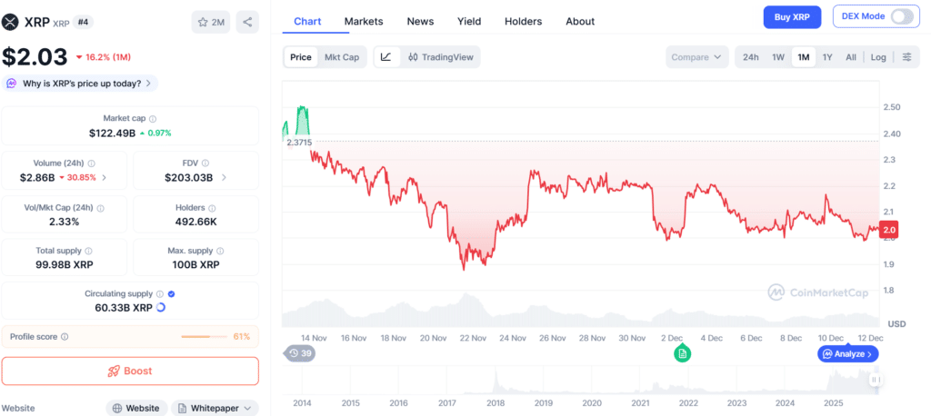Click the Boost button

[x=130, y=371]
